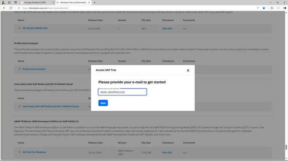View site information lock icon
The width and height of the screenshot is (288, 161).
19,8
